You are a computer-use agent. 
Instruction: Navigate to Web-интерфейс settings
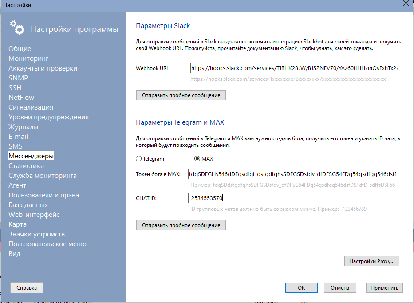[x=34, y=215]
